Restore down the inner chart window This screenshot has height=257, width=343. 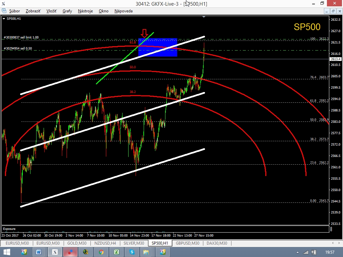tap(333, 11)
